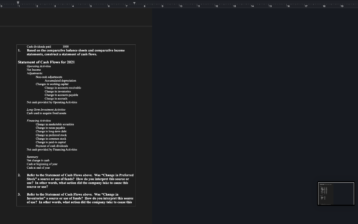Image resolution: width=358 pixels, height=224 pixels.
Task: Click the 'Change in accounts payable' line
Action: coord(61,95)
